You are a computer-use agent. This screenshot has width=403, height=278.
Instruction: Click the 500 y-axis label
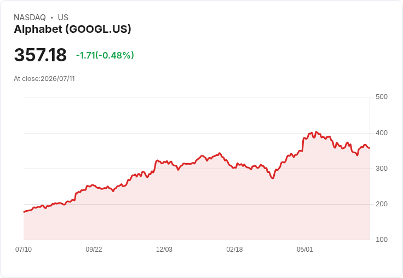point(382,97)
